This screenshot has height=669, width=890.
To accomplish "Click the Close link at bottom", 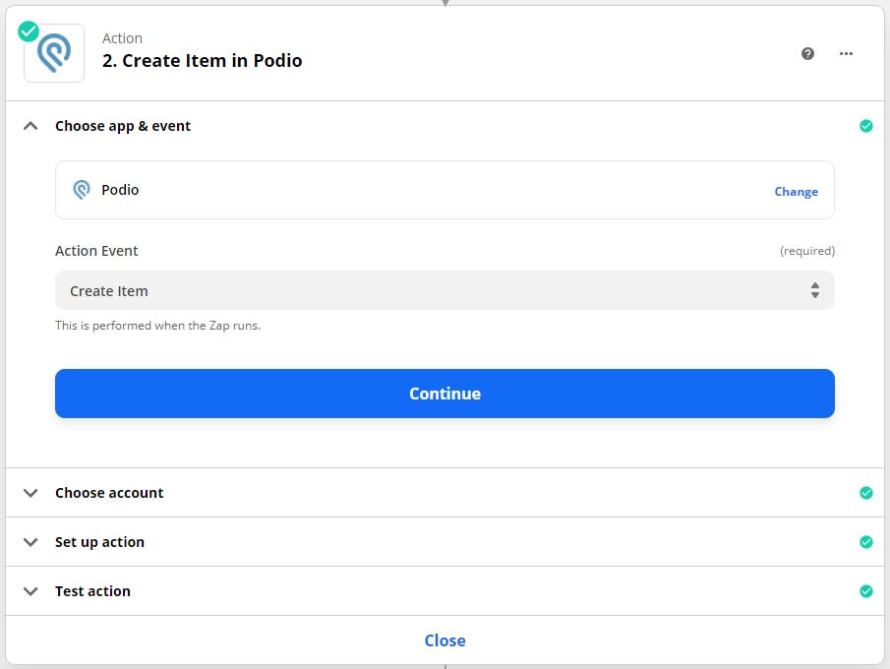I will click(445, 640).
